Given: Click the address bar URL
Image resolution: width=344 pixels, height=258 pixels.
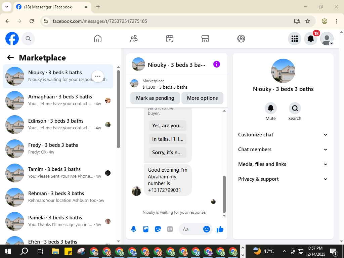Looking at the screenshot, I should tap(100, 21).
